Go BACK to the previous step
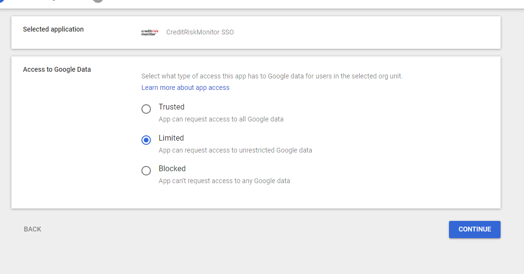 pos(32,229)
